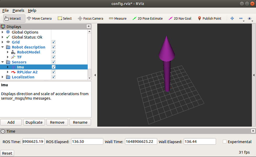Click the minus remove-tool icon
The image size is (256, 157).
point(241,19)
